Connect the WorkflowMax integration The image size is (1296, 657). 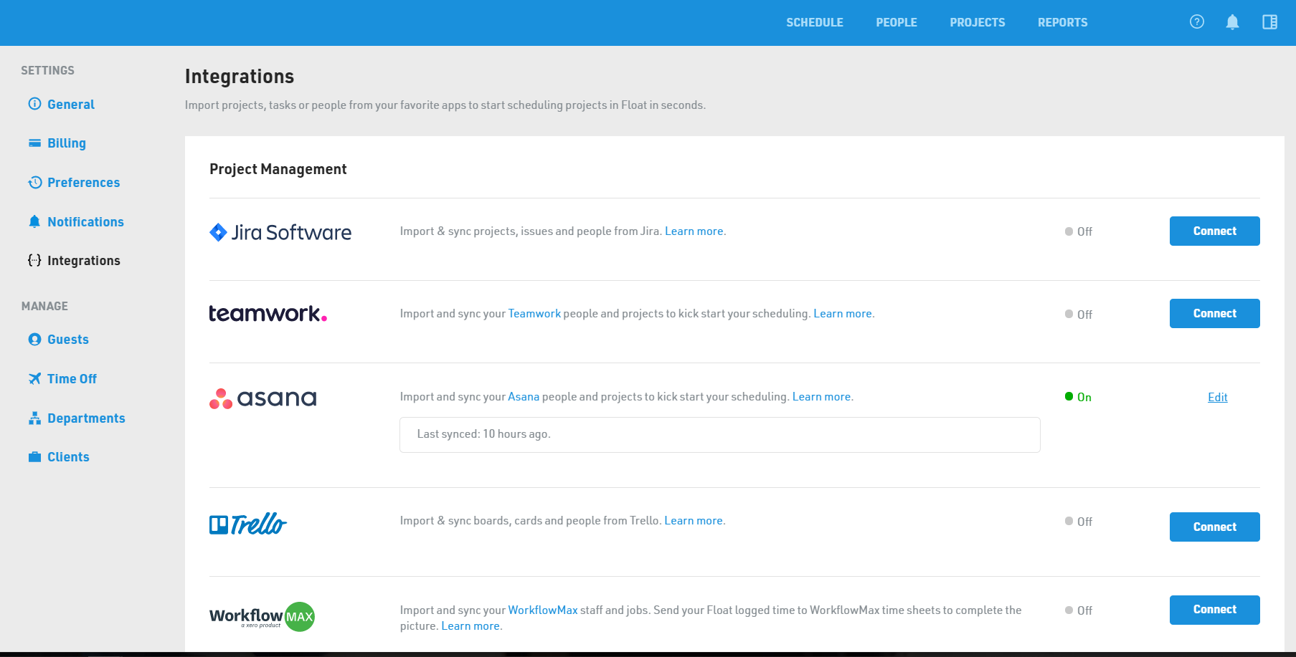1214,610
